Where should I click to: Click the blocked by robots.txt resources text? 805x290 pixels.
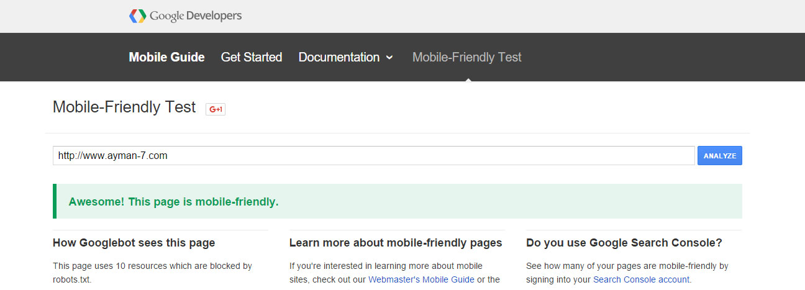pyautogui.click(x=152, y=273)
